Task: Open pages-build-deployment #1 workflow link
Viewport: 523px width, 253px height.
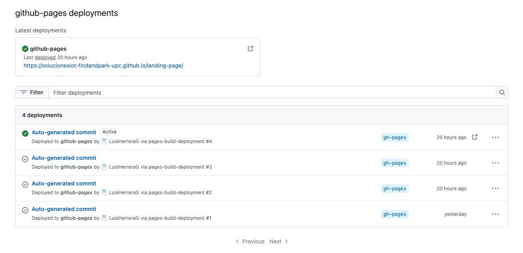Action: click(180, 218)
